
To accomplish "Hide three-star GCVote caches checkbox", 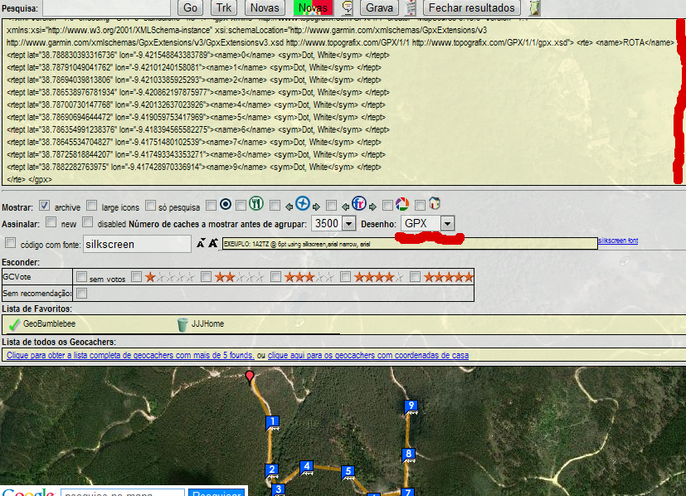I will point(275,276).
